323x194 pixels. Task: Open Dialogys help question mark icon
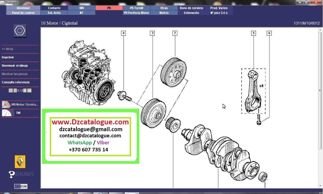[x=12, y=175]
